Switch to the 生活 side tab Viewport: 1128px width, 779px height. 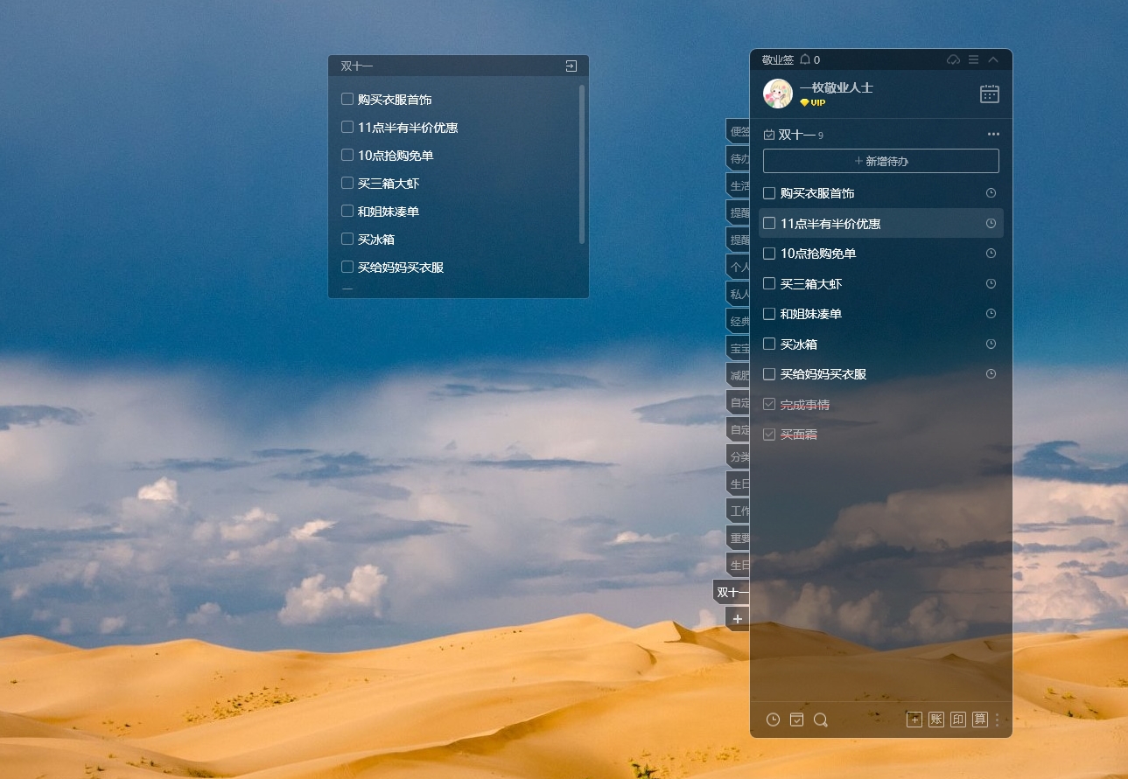point(739,186)
